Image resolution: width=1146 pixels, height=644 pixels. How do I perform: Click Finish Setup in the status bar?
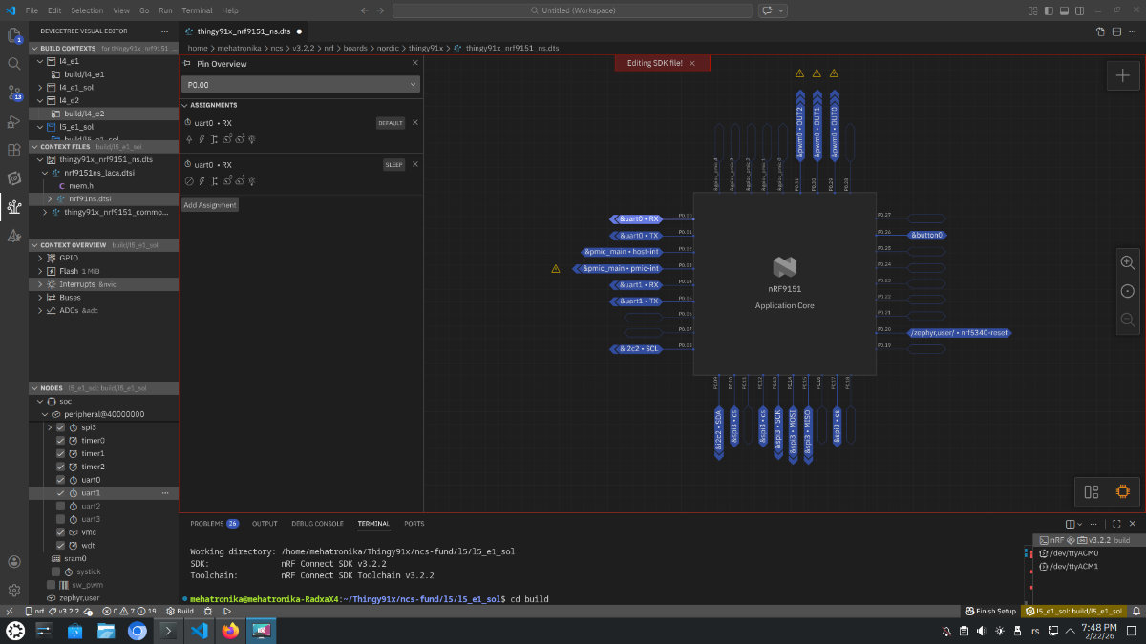tap(989, 611)
